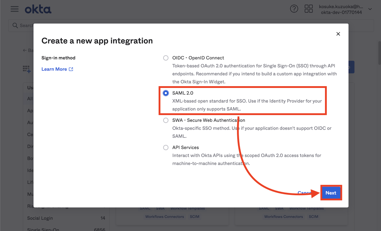This screenshot has width=381, height=231.
Task: Open the hamburger navigation menu
Action: [x=15, y=9]
